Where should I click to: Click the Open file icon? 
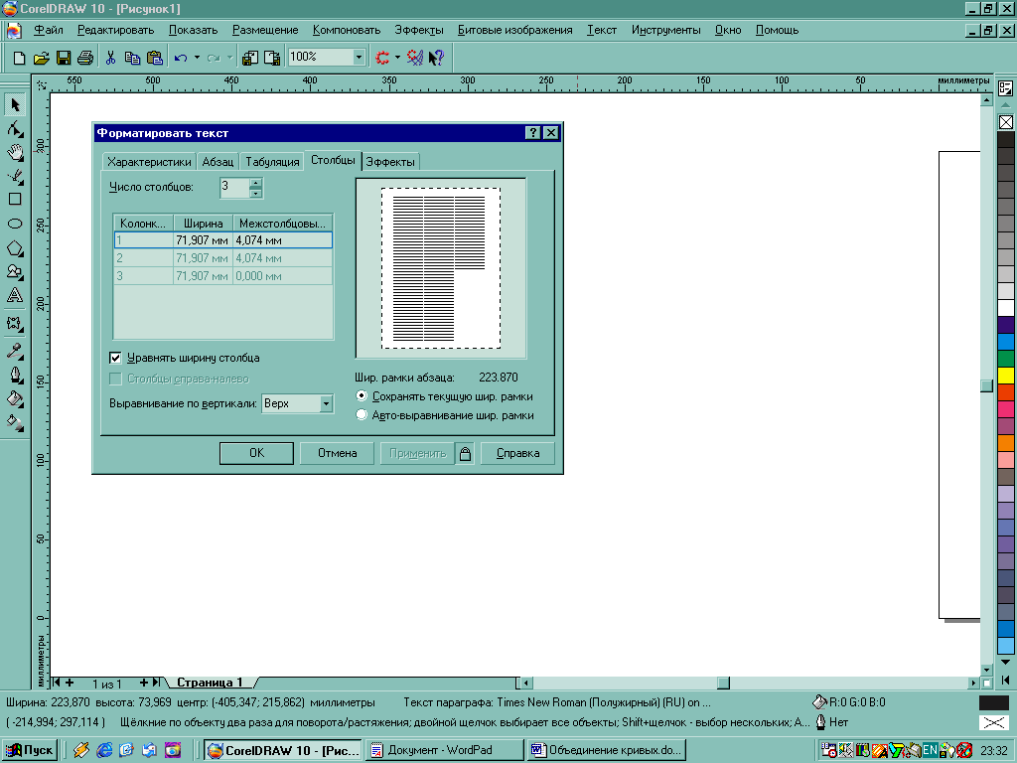click(42, 58)
